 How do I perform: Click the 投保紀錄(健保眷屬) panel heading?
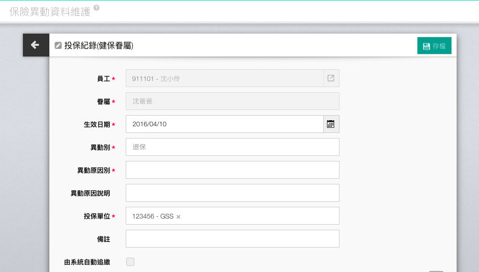[99, 46]
